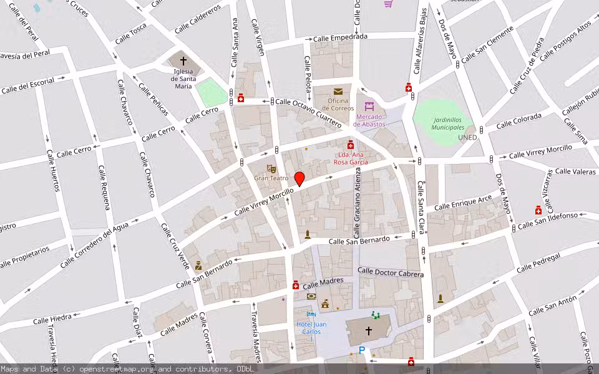Select the Calle San Ildefonso street label
The image size is (599, 374).
coord(548,221)
